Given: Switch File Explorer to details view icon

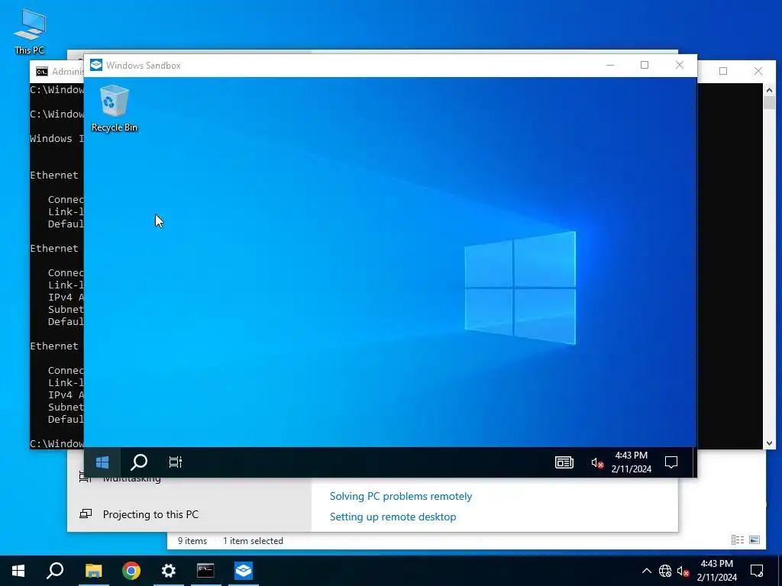Looking at the screenshot, I should click(x=738, y=539).
